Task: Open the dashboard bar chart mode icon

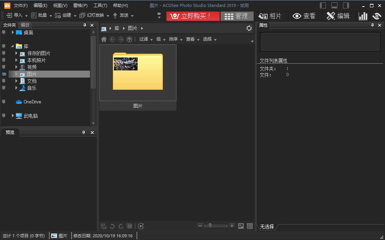Action: [363, 16]
